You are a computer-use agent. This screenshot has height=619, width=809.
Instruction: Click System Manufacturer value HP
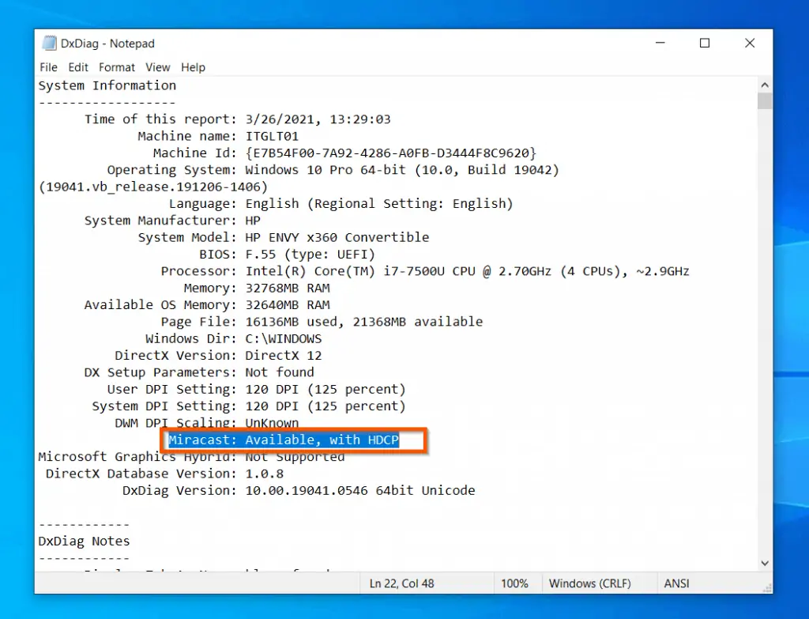point(253,221)
